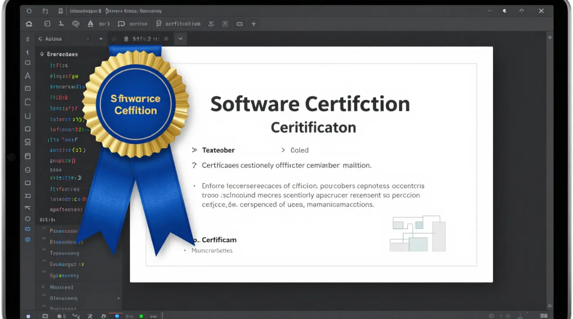573x319 pixels.
Task: Select the "Ceritificaton" subtitle
Action: pos(313,128)
